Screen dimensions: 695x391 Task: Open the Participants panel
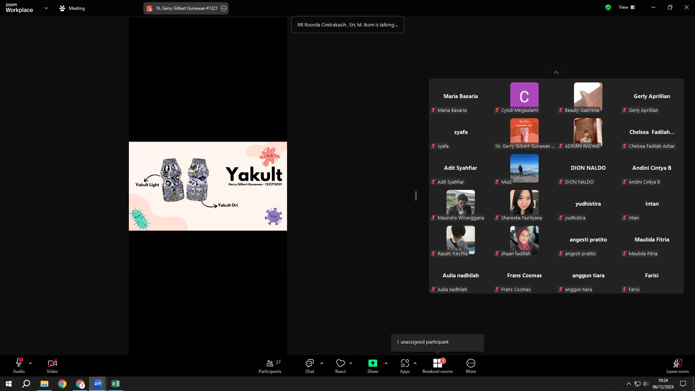(x=270, y=366)
